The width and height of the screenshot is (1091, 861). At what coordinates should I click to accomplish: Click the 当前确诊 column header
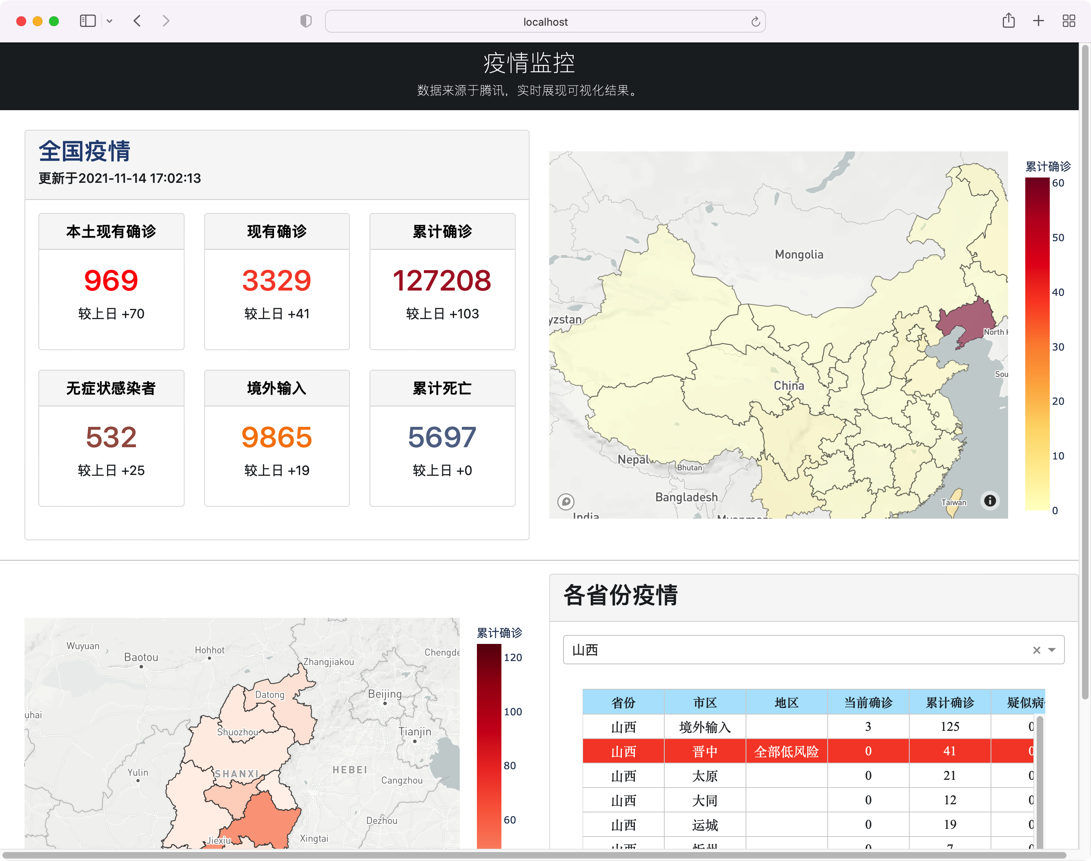(868, 702)
